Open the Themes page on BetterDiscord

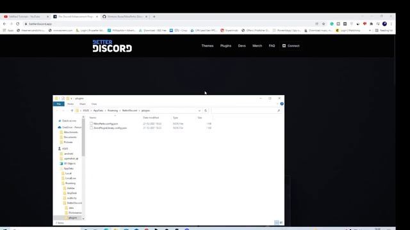[x=208, y=46]
